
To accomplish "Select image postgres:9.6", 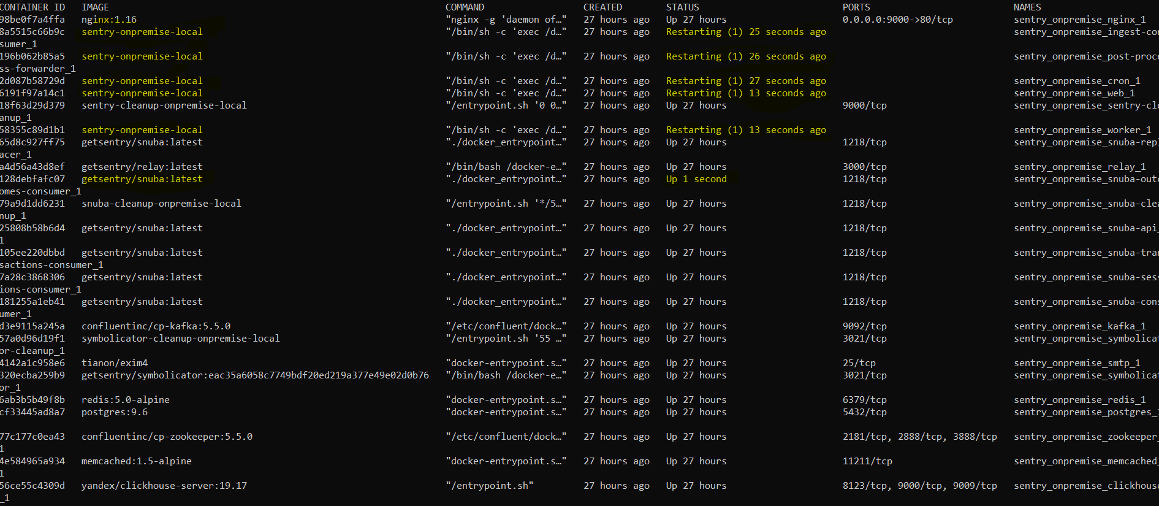I will coord(115,412).
